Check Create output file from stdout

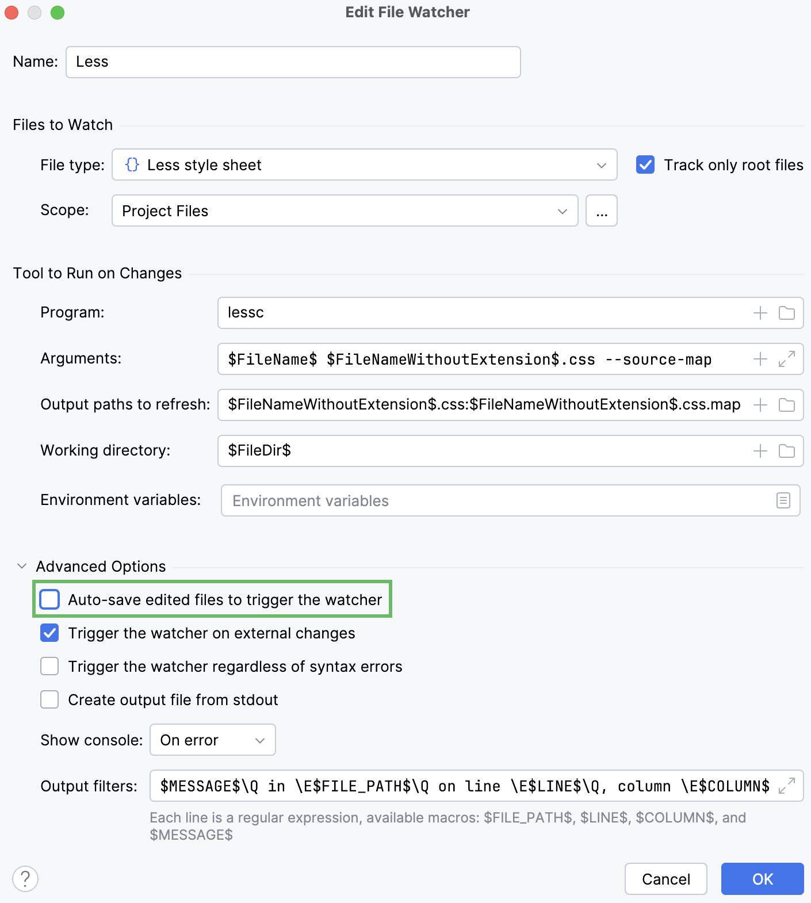50,700
